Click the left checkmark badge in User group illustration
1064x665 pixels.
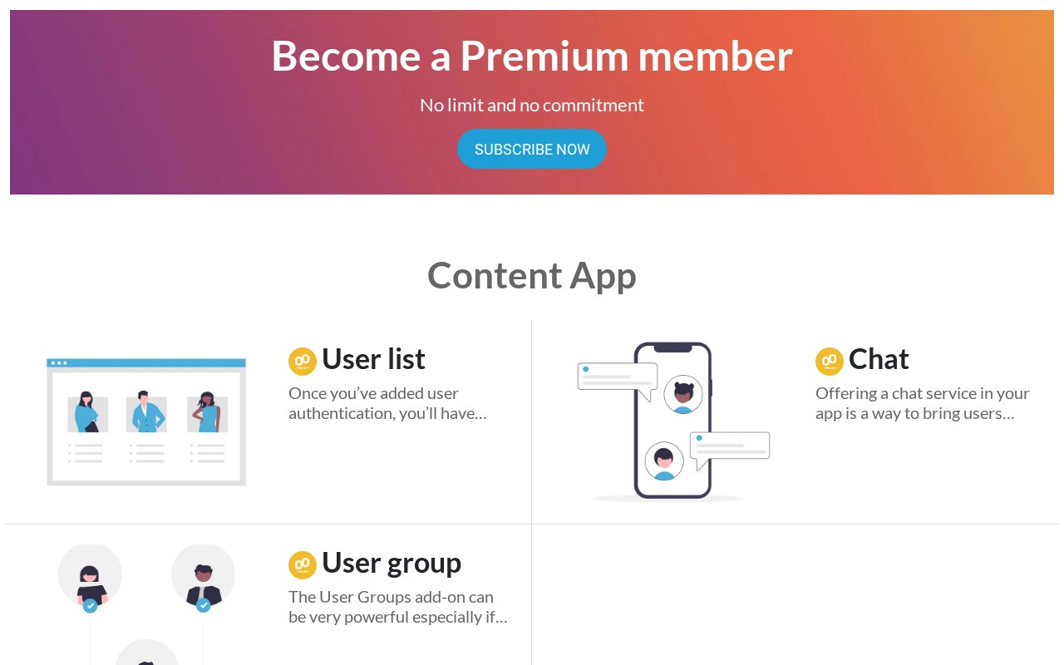pos(91,606)
